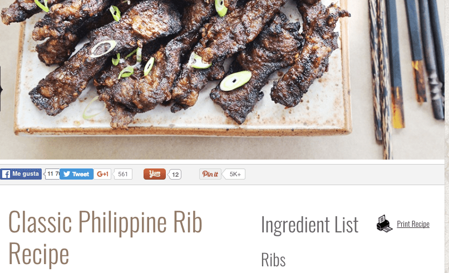
Task: Click the Pinterest 5K+ count bubble
Action: tap(234, 174)
